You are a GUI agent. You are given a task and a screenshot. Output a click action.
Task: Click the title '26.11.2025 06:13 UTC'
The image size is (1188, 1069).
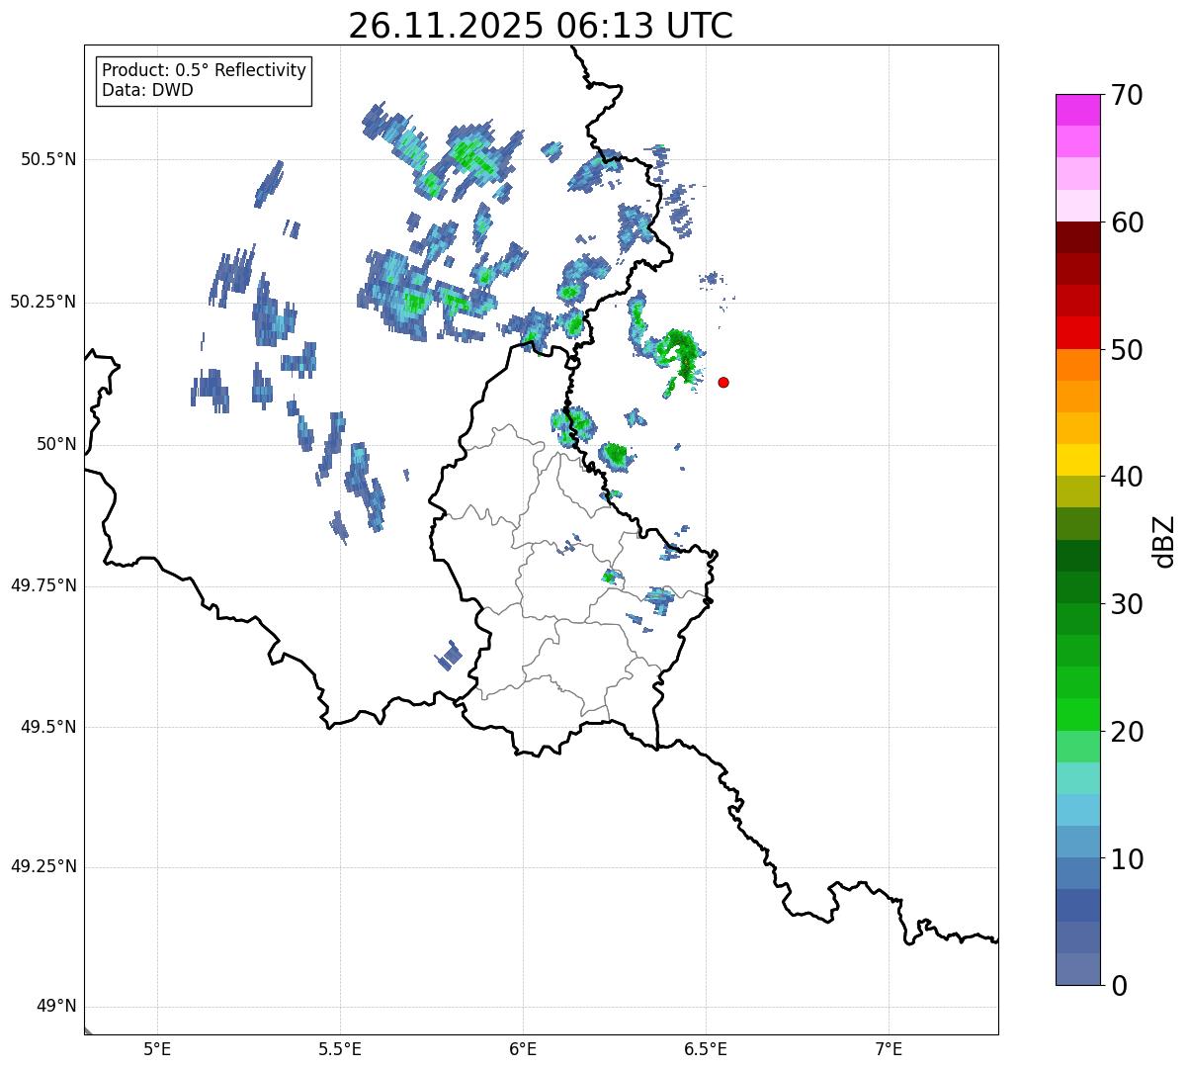pyautogui.click(x=541, y=26)
